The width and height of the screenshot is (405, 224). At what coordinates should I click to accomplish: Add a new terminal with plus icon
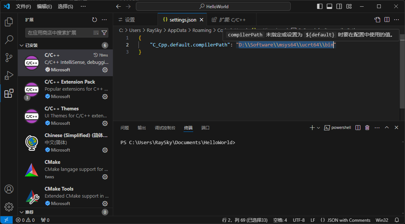(312, 127)
